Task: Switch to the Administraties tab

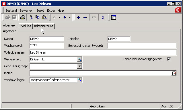Action: pos(44,26)
